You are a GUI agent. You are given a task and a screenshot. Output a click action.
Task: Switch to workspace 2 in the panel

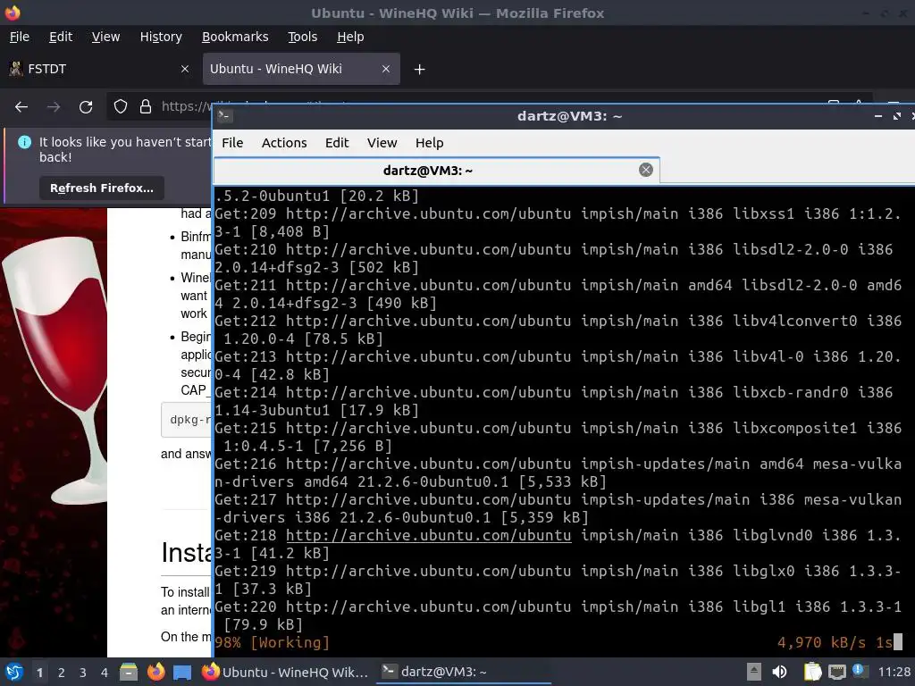point(62,673)
